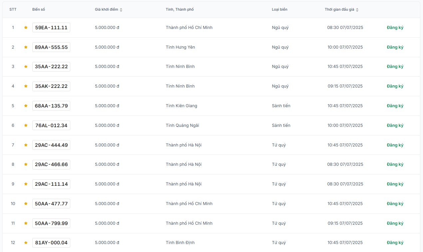View plate 29AC-466.66 details
Screen dimensions: 423x252
[51, 164]
